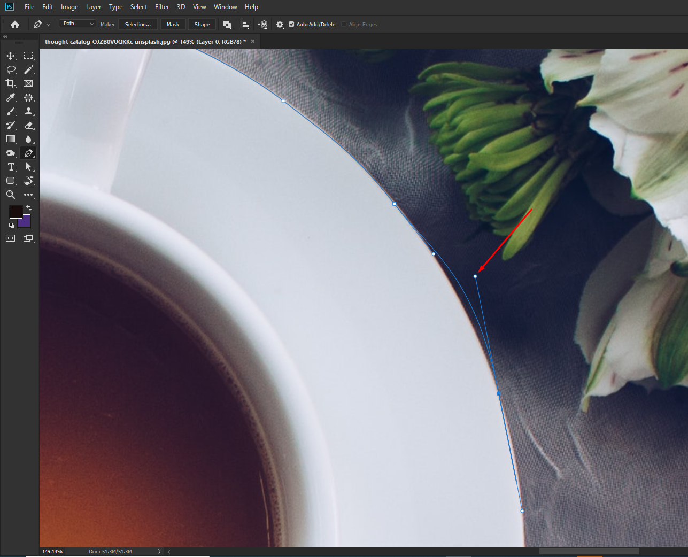This screenshot has width=688, height=557.
Task: Open the Type menu
Action: tap(115, 7)
